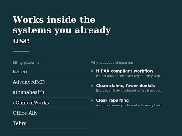Click "Every submission reviewed before it goes out"
The height and width of the screenshot is (136, 182).
pos(129,91)
